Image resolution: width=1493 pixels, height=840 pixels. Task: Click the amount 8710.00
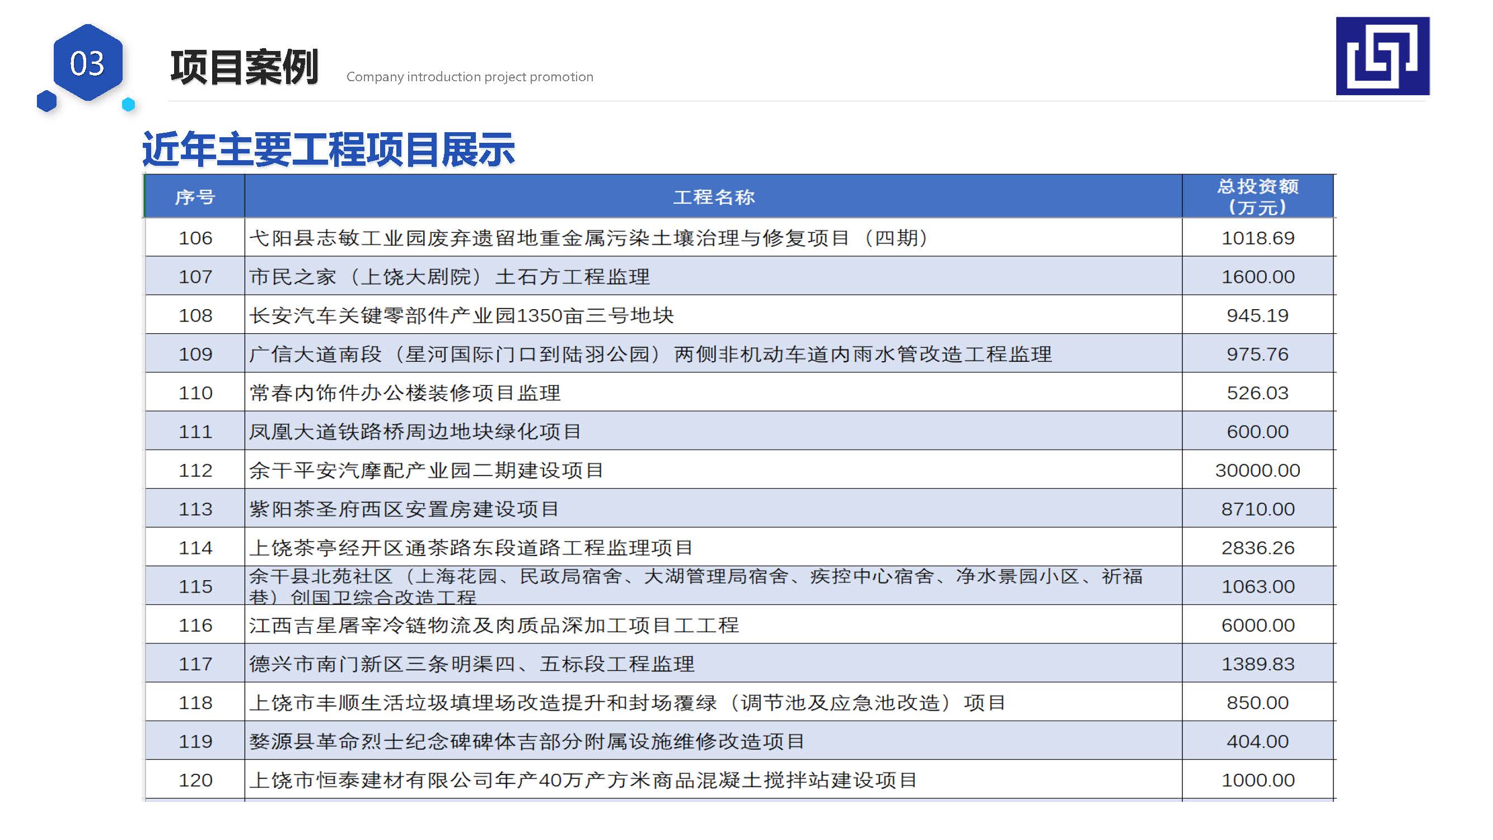pyautogui.click(x=1258, y=509)
